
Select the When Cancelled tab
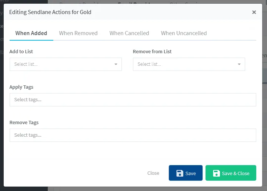(x=129, y=33)
